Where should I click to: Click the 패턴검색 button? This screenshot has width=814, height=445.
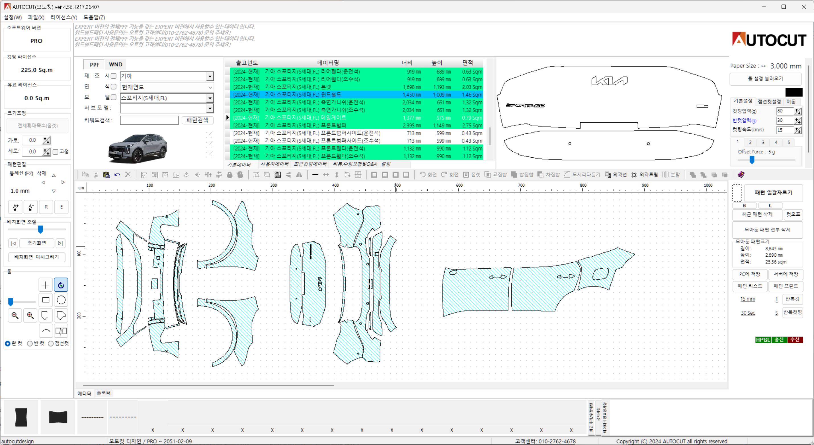click(198, 120)
